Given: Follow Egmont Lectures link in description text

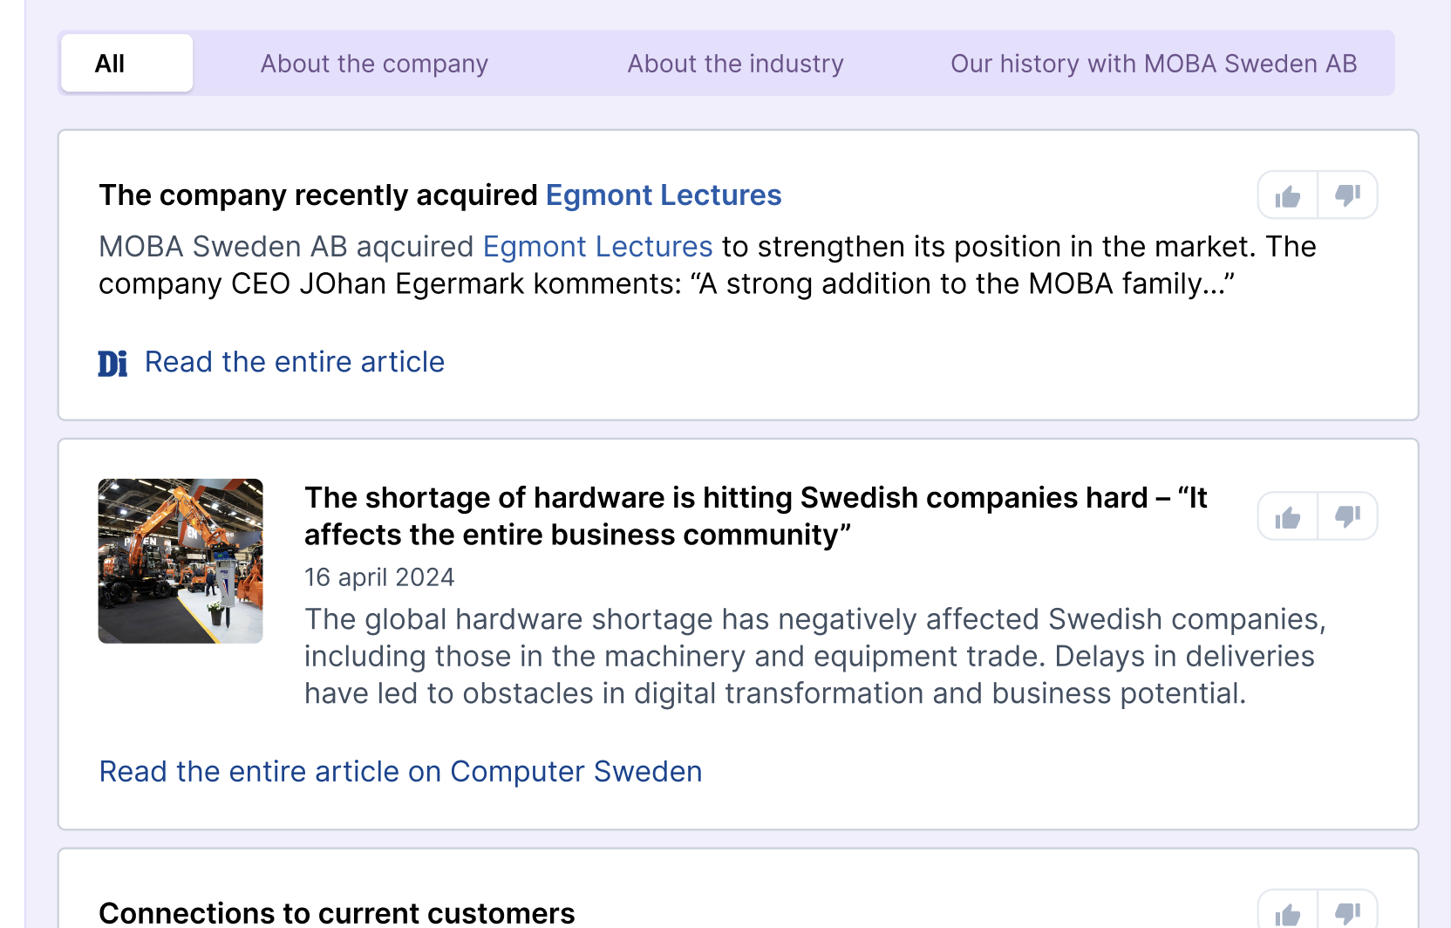Looking at the screenshot, I should (x=598, y=247).
